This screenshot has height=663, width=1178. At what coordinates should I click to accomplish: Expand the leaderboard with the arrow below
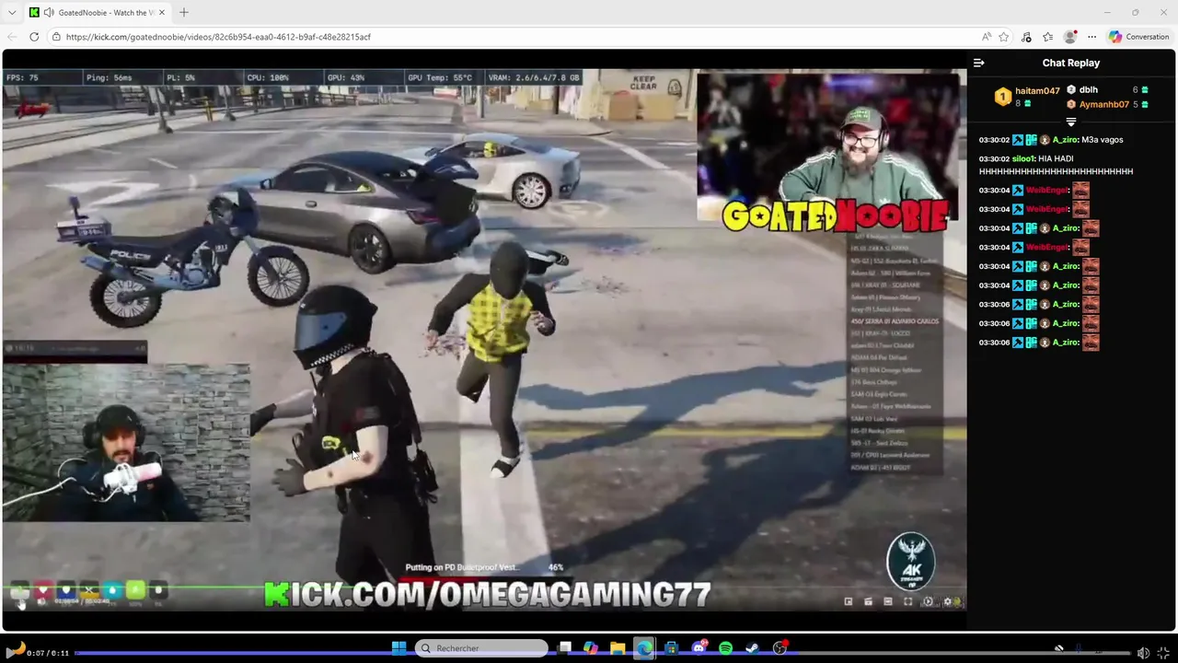click(1071, 122)
